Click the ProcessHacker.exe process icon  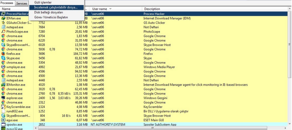3,14
